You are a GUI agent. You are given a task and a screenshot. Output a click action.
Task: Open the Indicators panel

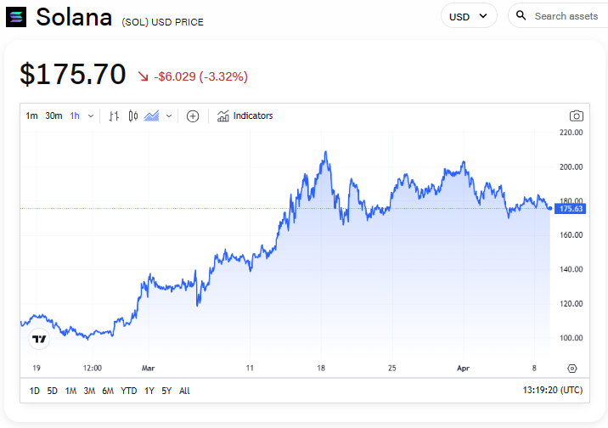click(245, 116)
